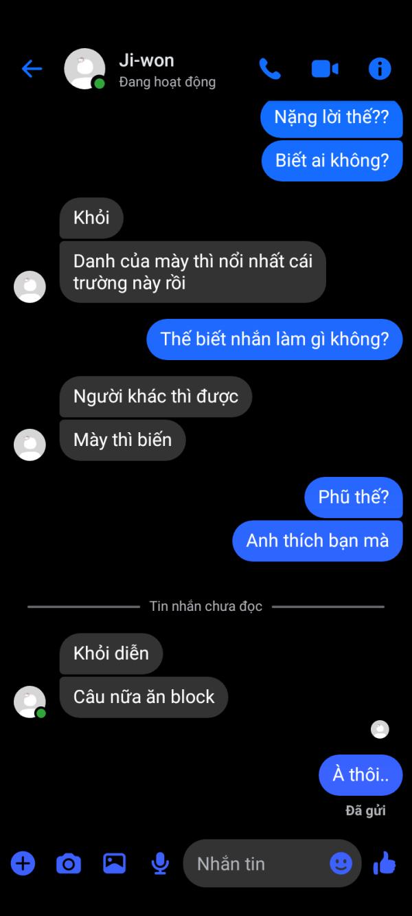Tap the 'Anh thích bạn mà' bubble
This screenshot has width=412, height=916.
tap(317, 540)
